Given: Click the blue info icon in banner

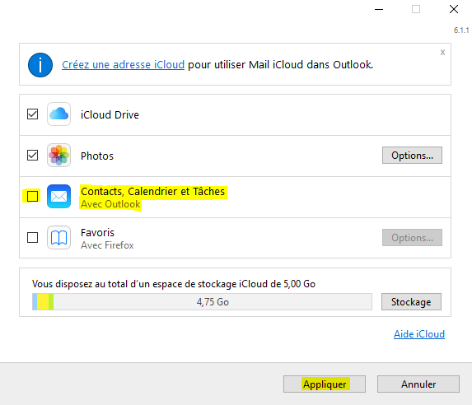Looking at the screenshot, I should [40, 65].
